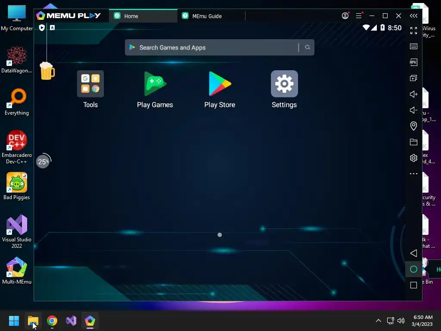Open the Tools folder in MEmu
The width and height of the screenshot is (441, 331).
click(x=90, y=84)
